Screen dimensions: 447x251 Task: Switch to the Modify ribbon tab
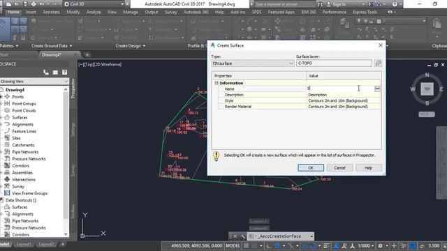coord(73,13)
